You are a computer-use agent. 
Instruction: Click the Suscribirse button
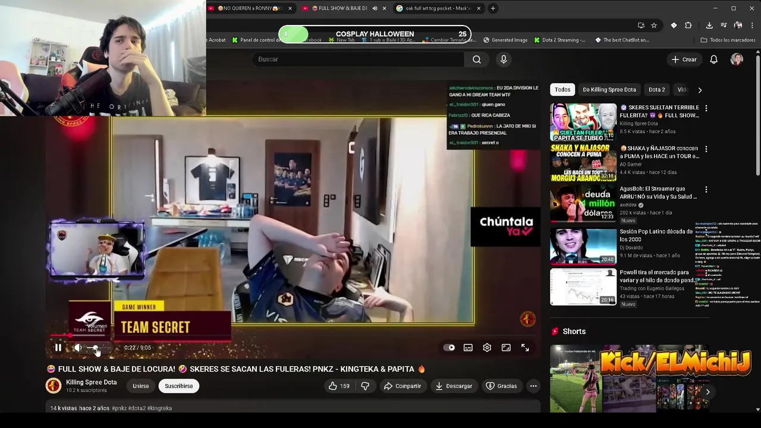point(178,386)
